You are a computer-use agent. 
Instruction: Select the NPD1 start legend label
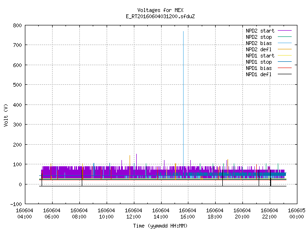pyautogui.click(x=260, y=56)
